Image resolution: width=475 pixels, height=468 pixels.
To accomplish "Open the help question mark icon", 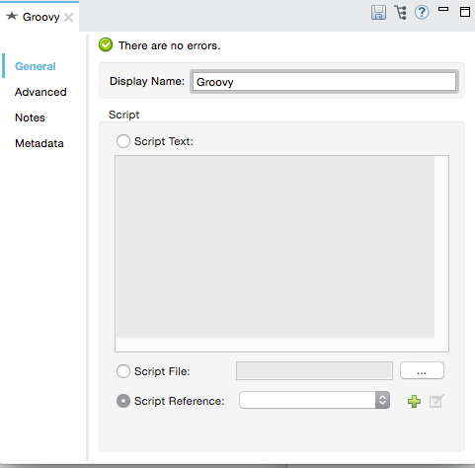I will click(x=422, y=13).
